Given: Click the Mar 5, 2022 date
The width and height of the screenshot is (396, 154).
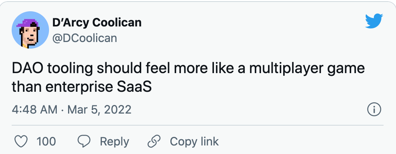Looking at the screenshot, I should [100, 110].
